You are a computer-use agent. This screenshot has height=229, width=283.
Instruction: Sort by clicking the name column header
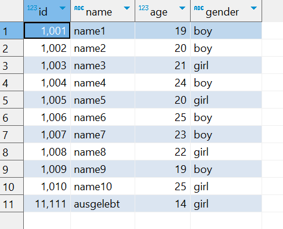pyautogui.click(x=102, y=11)
